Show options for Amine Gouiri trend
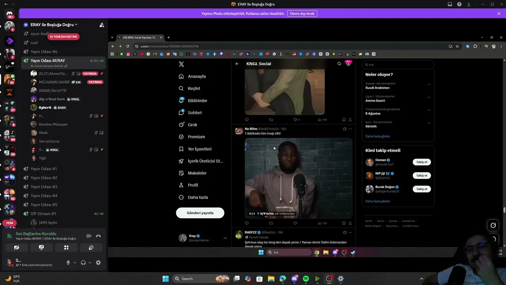506x285 pixels. click(429, 97)
